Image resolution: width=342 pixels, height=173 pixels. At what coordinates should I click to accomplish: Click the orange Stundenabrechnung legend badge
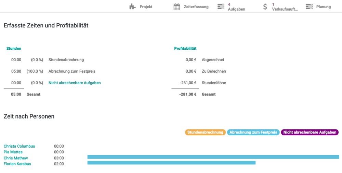205,132
